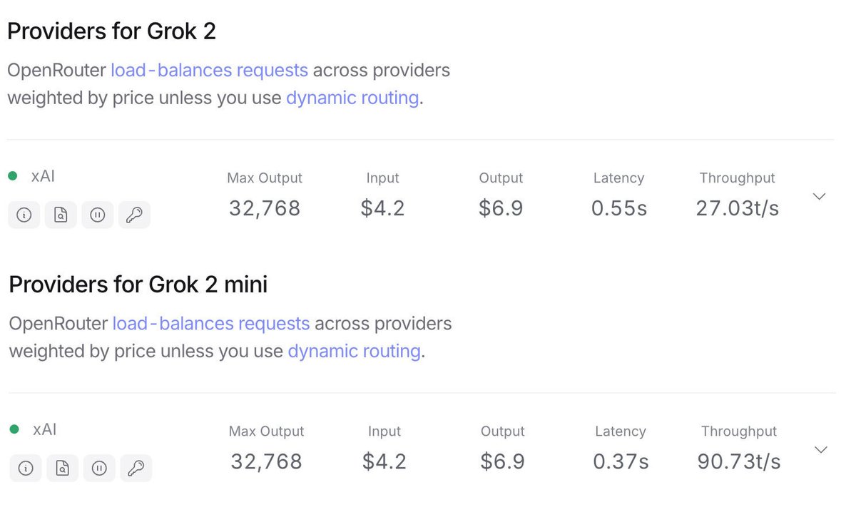Click the Providers for Grok 2 mini heading
Screen dimensions: 856x517
pyautogui.click(x=138, y=285)
